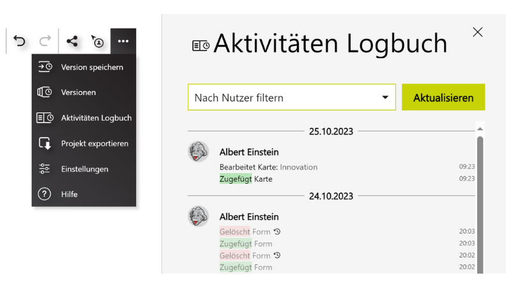Open the user cursor clock icon
Viewport: 511px width, 287px height.
[x=97, y=41]
